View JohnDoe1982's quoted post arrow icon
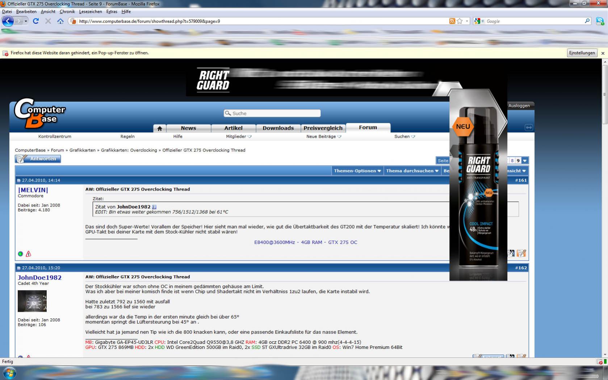Viewport: 608px width, 380px height. (x=154, y=207)
